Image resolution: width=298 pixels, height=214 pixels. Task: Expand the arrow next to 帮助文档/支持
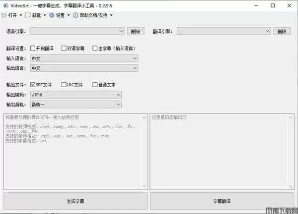(111, 15)
